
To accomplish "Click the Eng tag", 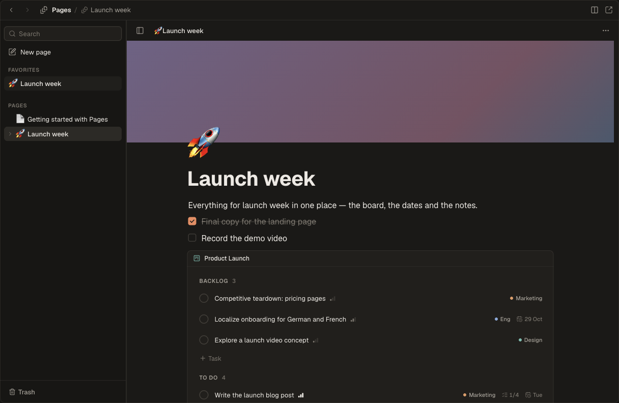I will point(502,319).
